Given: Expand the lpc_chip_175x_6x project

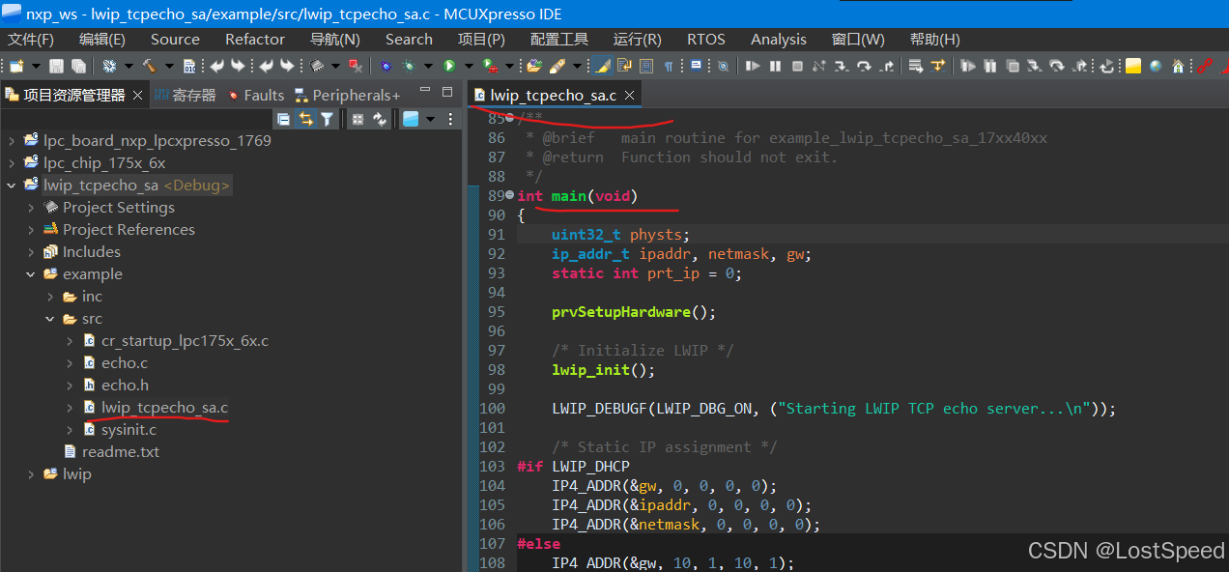Looking at the screenshot, I should tap(12, 162).
